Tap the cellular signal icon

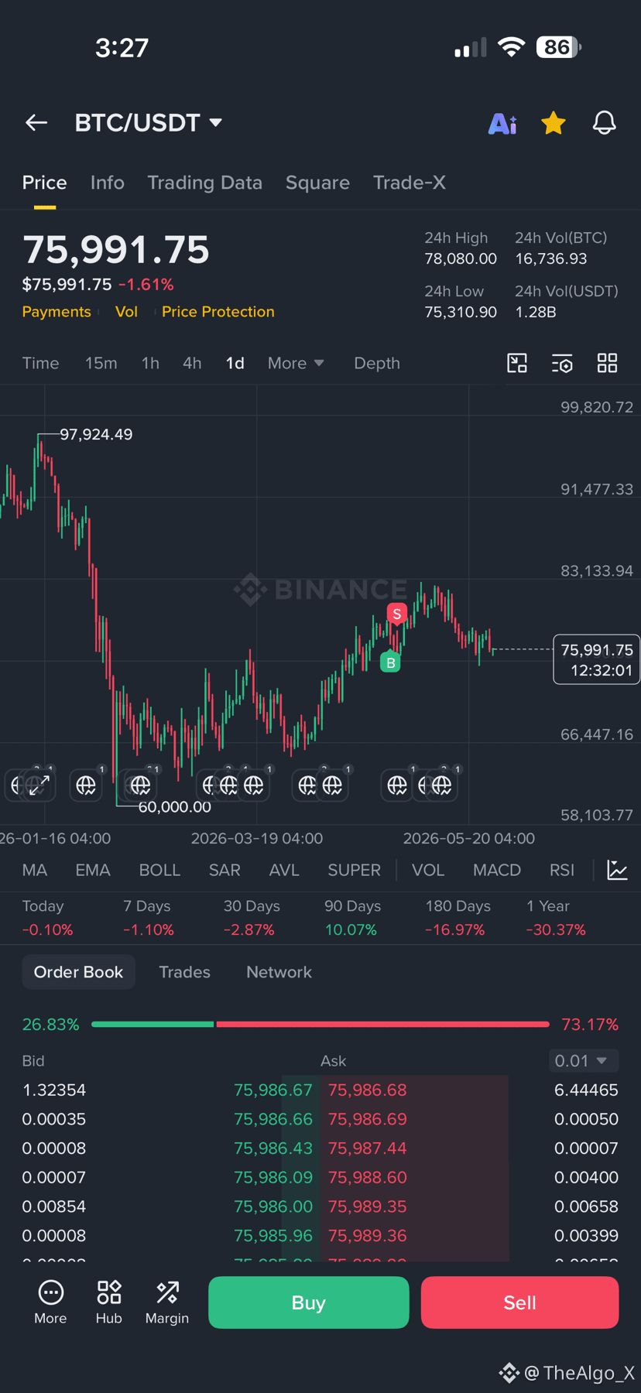tap(471, 48)
